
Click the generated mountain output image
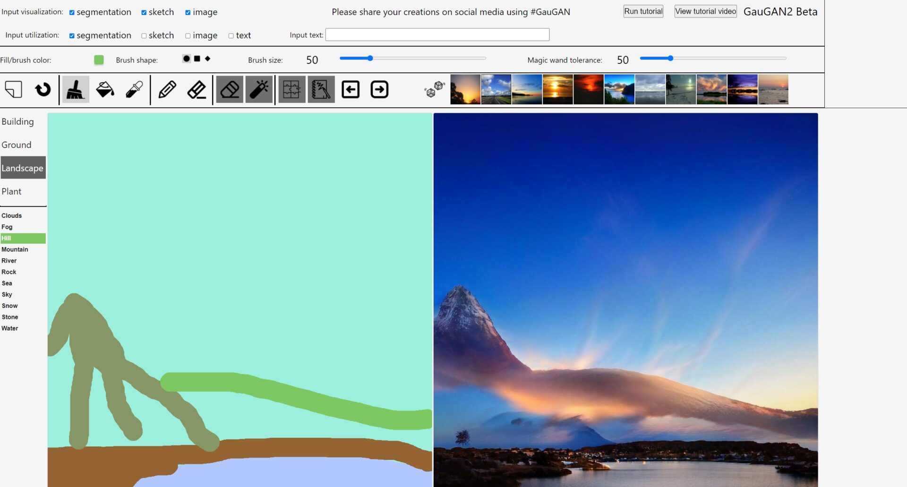point(625,300)
